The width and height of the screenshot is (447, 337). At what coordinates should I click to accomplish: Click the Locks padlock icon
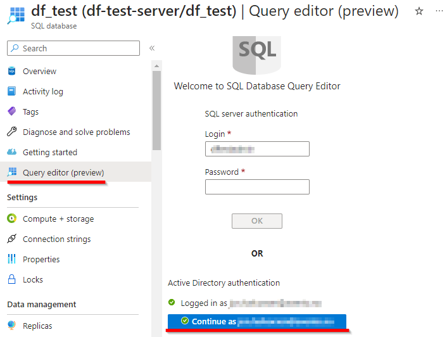point(11,279)
